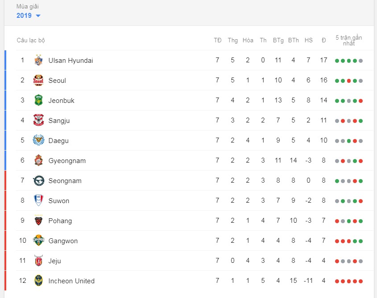The width and height of the screenshot is (377, 298).
Task: Click the Mùa giải season label
Action: pyautogui.click(x=27, y=7)
